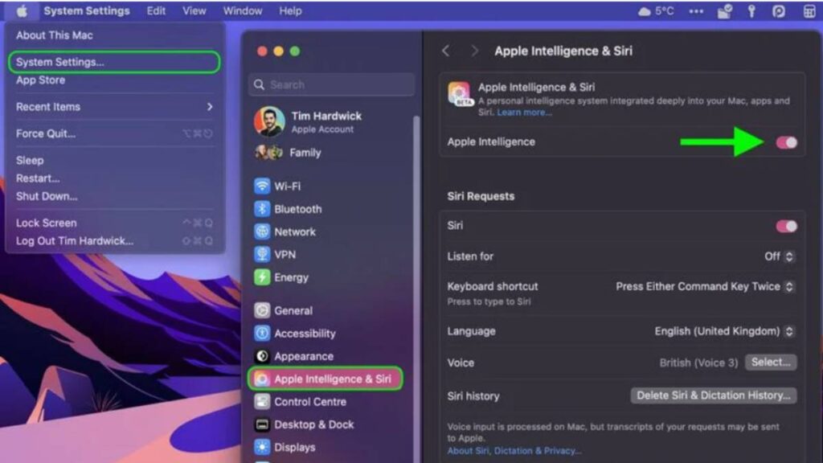This screenshot has height=463, width=823.
Task: Go forward with the right chevron
Action: [474, 51]
